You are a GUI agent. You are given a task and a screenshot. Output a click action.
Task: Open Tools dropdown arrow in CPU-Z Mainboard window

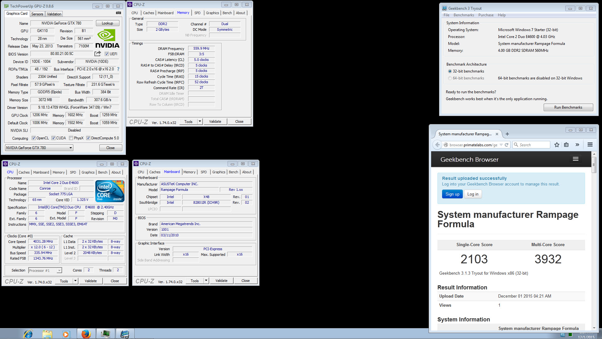click(206, 281)
